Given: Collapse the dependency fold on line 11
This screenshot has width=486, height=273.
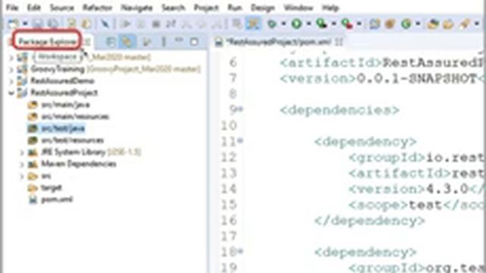Looking at the screenshot, I should (241, 141).
